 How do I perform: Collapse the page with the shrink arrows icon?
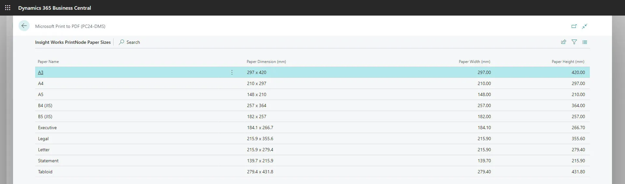click(x=585, y=26)
